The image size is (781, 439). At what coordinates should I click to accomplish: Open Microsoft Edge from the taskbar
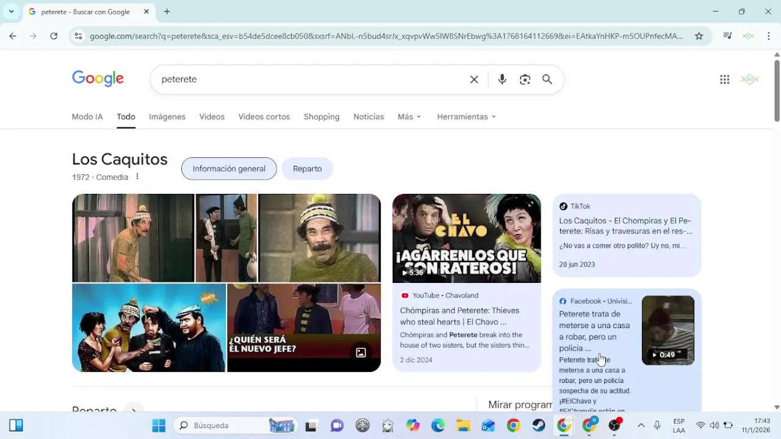click(438, 425)
